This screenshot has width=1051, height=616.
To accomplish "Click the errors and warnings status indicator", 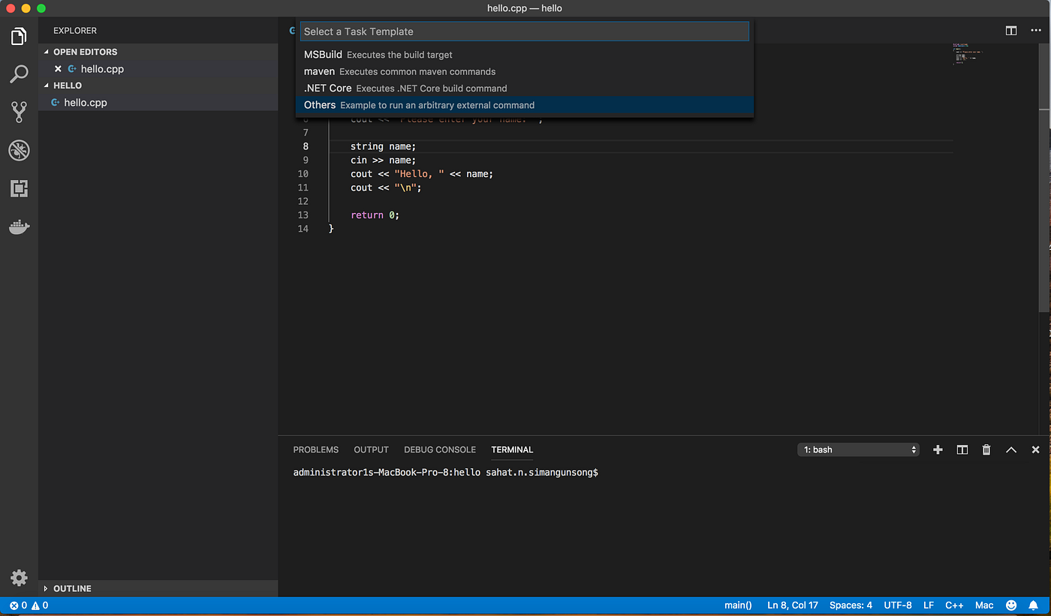I will [x=29, y=605].
